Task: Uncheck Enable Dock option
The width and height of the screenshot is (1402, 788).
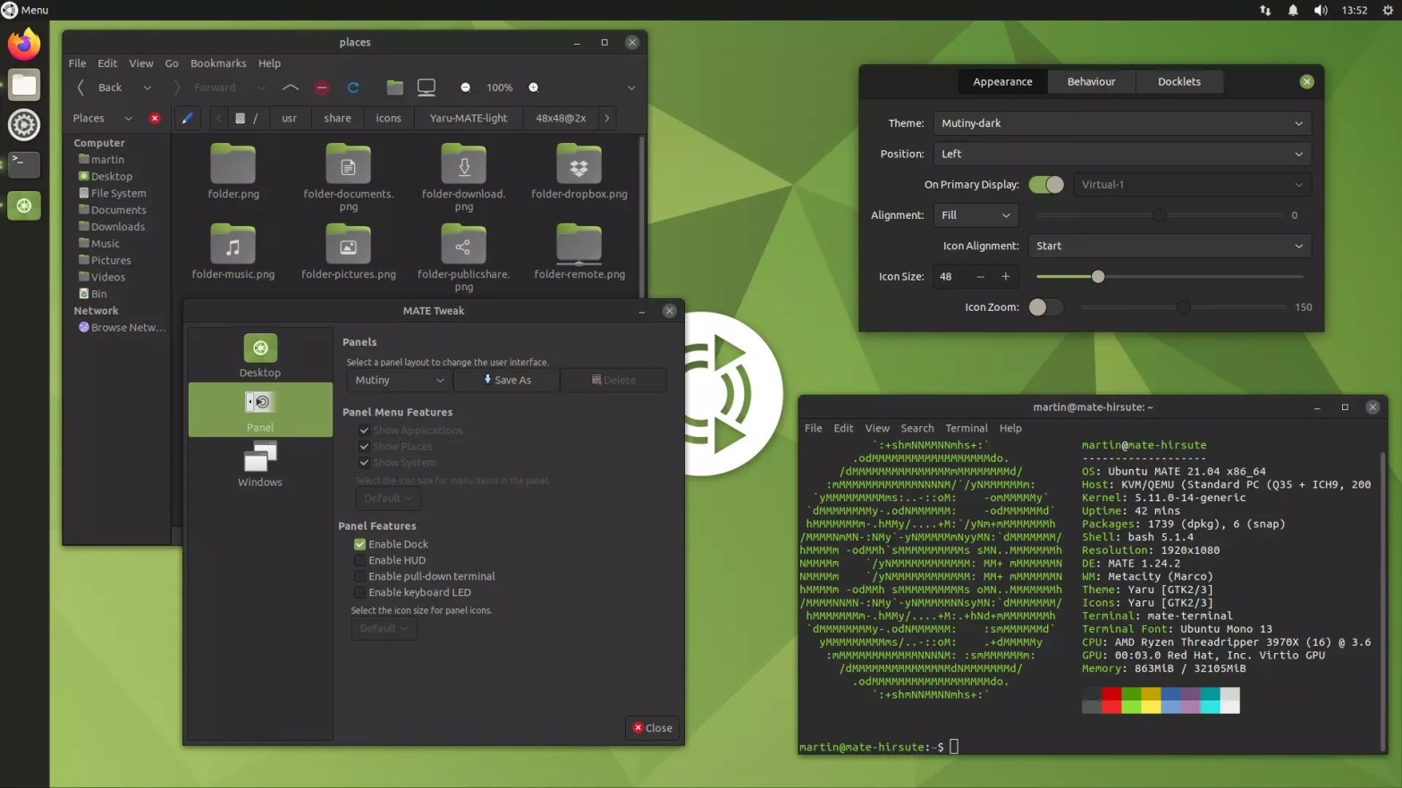Action: coord(360,544)
